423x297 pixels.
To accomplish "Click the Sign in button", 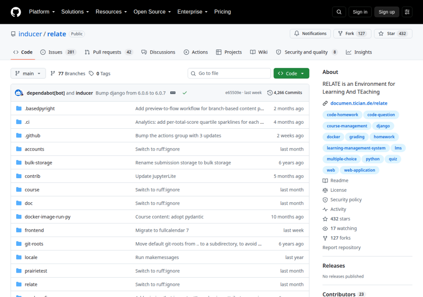I will point(360,12).
